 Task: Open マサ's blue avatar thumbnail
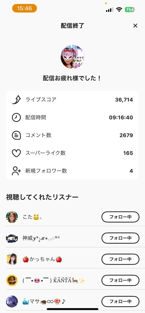point(12,302)
